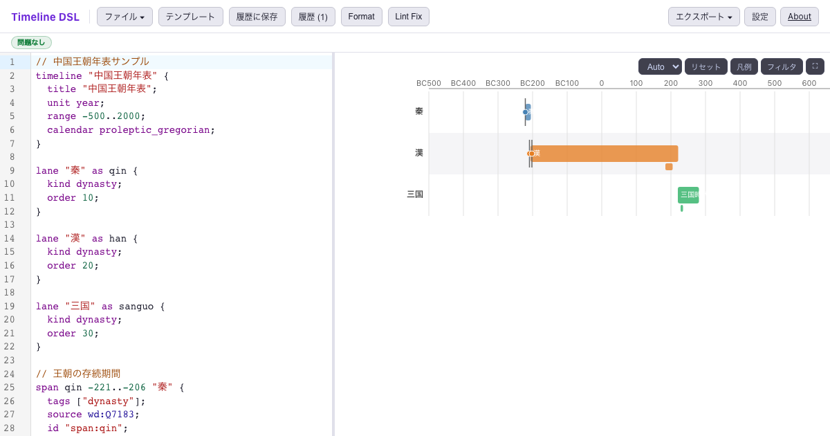
Task: Click the 'source wd:Q7183;' code line
Action: click(93, 415)
